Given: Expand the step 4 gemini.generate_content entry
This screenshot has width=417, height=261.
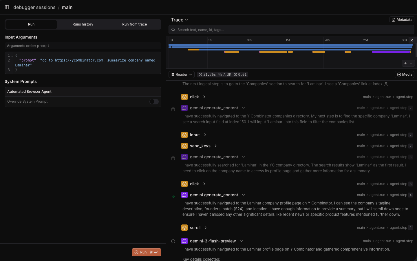Looking at the screenshot, I should click(243, 195).
